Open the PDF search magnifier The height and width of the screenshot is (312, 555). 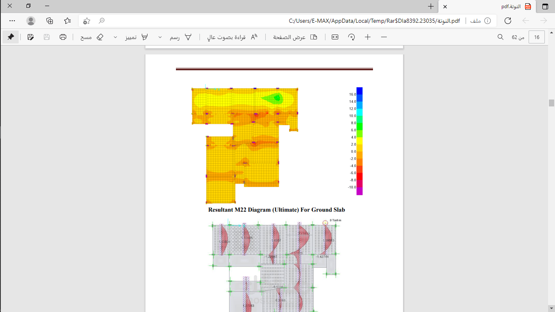pyautogui.click(x=501, y=37)
